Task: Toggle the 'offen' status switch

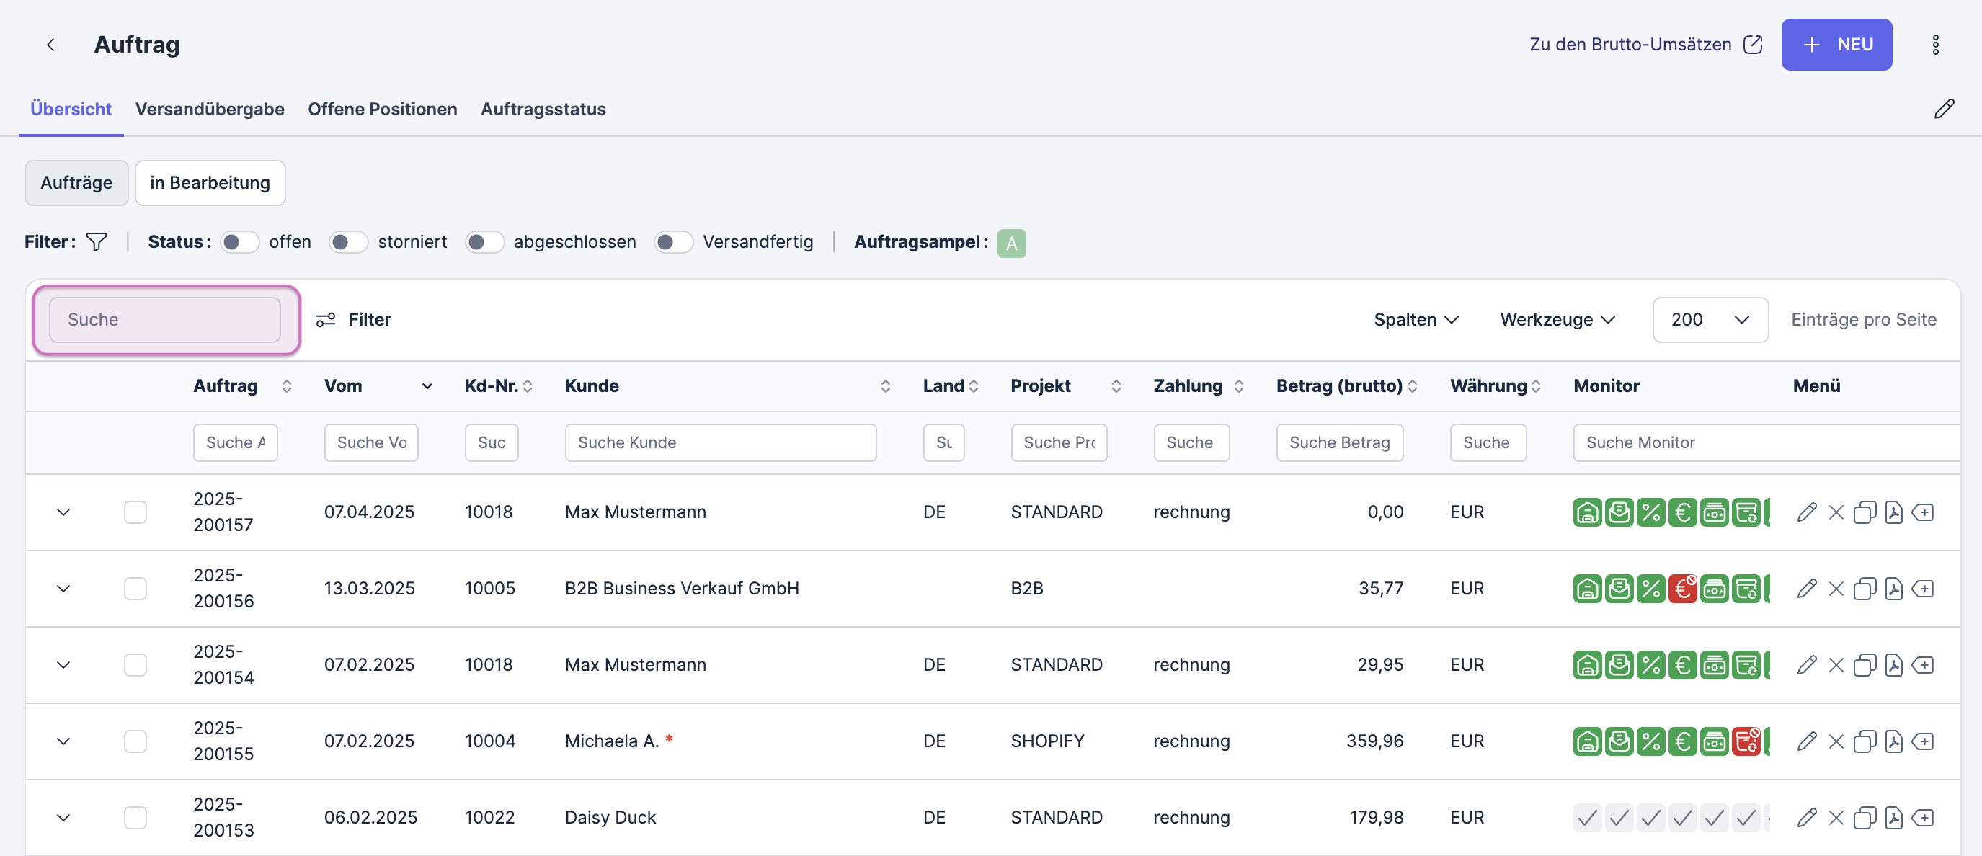Action: (x=239, y=242)
